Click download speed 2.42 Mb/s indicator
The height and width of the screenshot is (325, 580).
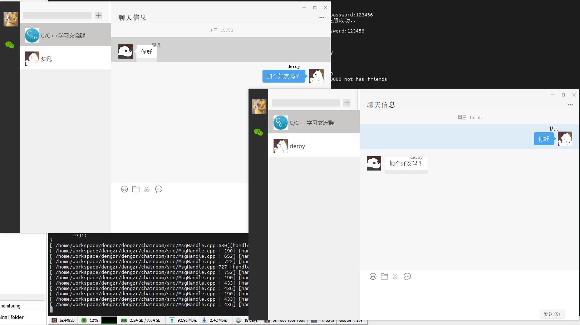pos(215,320)
